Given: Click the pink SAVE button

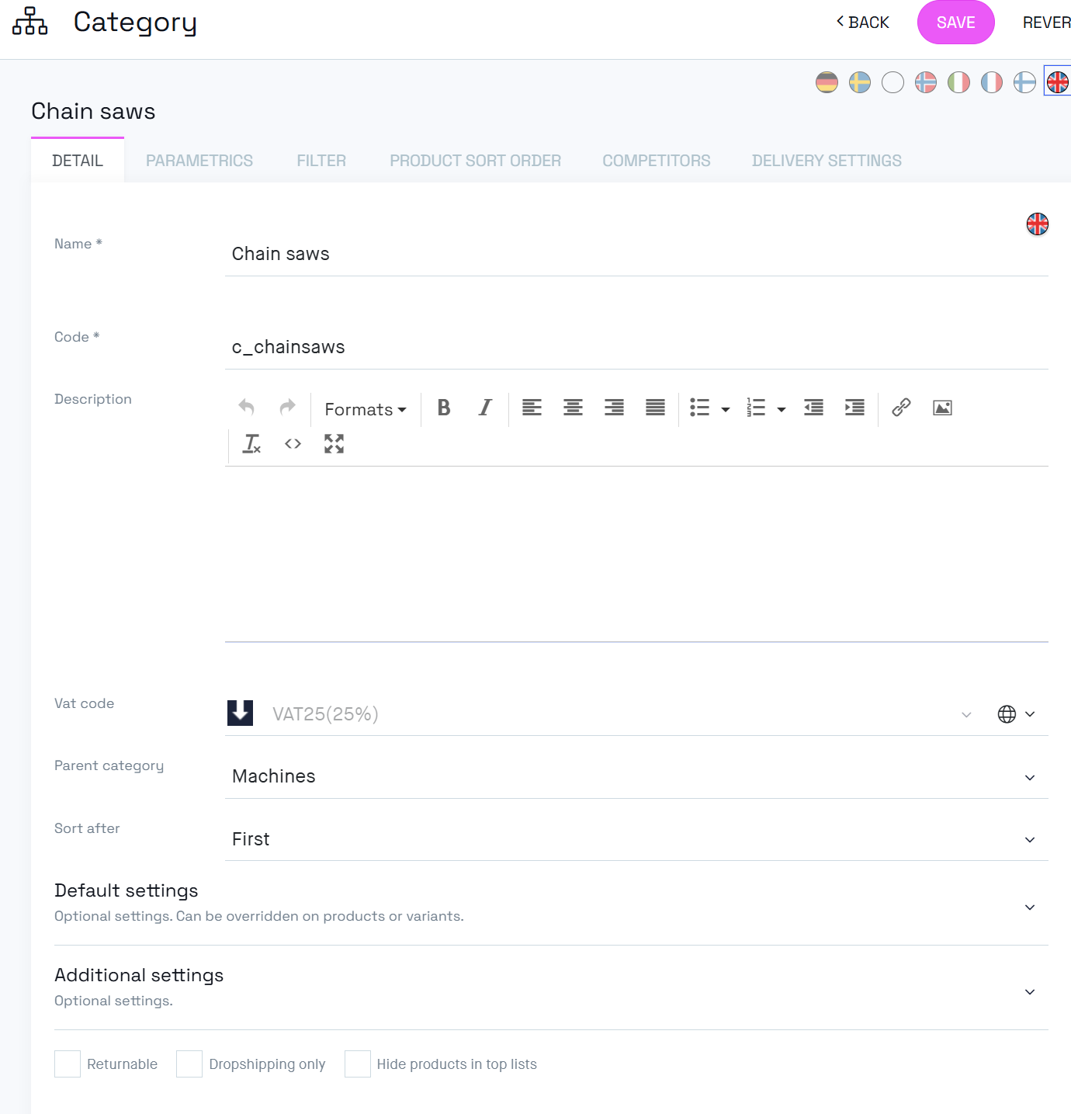Looking at the screenshot, I should [956, 23].
